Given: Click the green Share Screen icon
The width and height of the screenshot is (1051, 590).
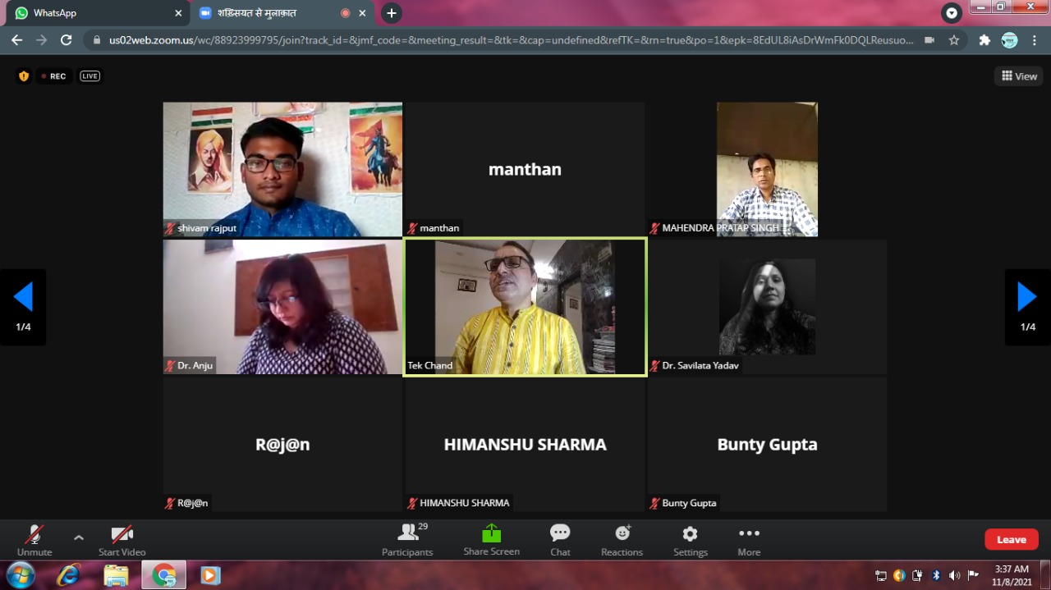Looking at the screenshot, I should point(491,534).
